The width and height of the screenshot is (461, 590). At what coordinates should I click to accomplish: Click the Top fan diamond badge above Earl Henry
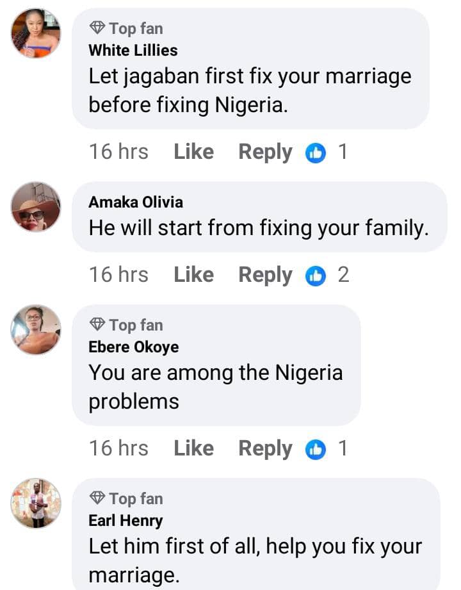[97, 498]
